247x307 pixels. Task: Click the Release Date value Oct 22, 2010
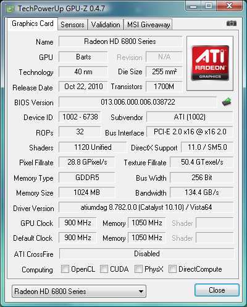click(83, 87)
